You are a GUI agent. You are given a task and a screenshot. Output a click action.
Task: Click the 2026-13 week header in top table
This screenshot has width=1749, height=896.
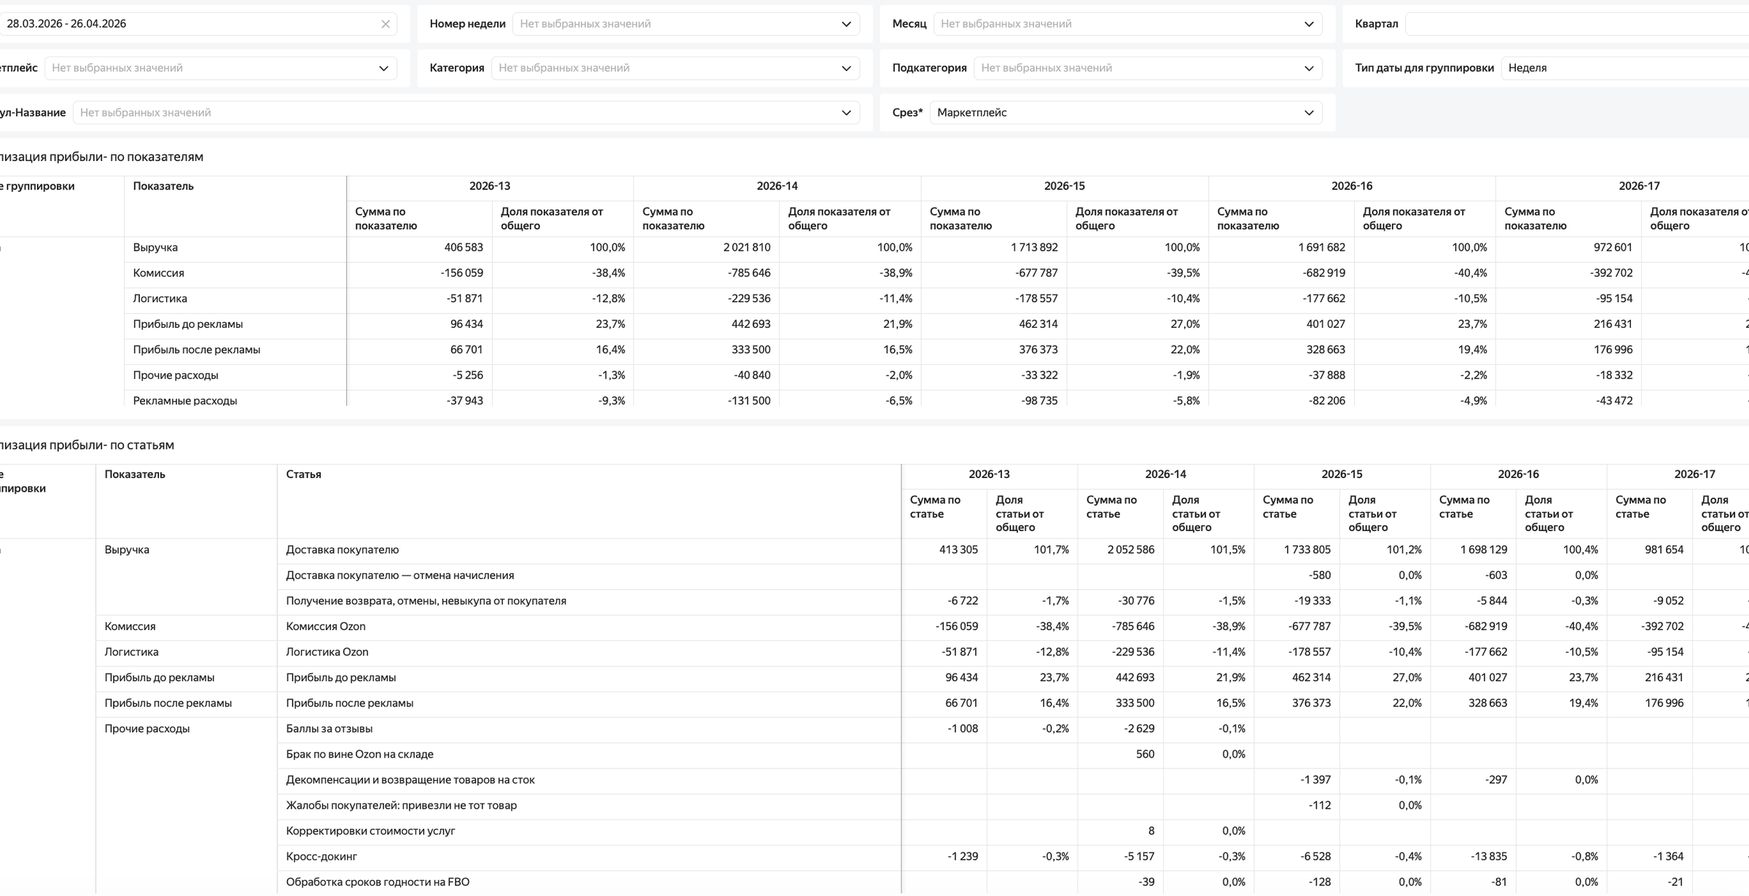pyautogui.click(x=490, y=186)
